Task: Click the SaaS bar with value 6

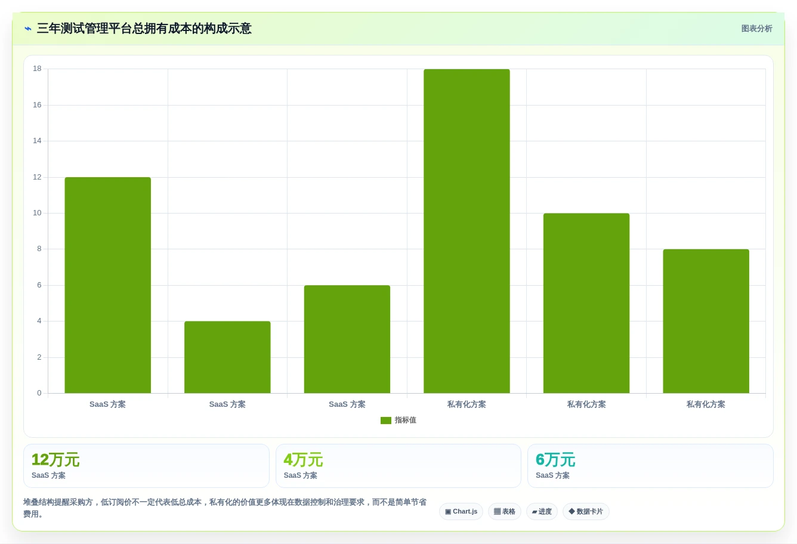Action: (x=347, y=339)
